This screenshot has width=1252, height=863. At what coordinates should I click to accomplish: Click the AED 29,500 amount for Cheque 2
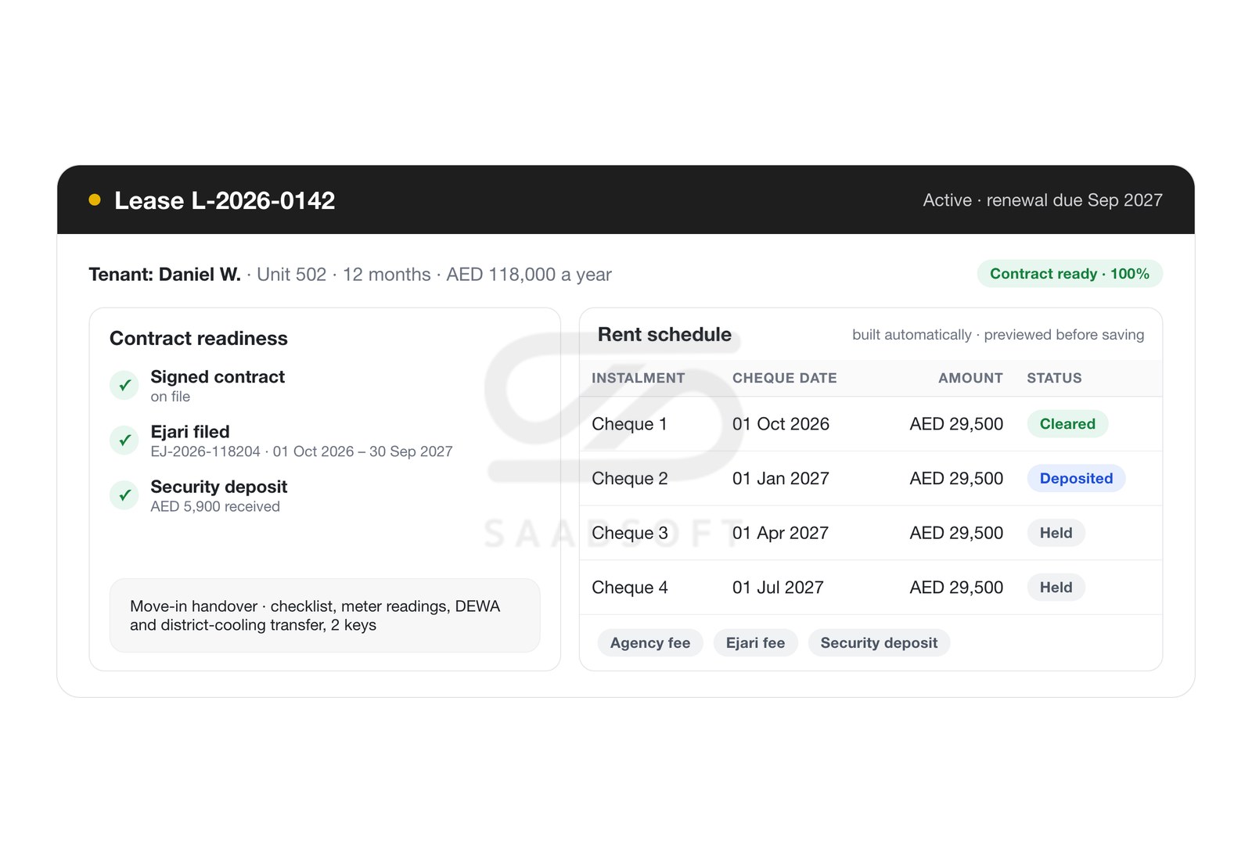point(956,479)
